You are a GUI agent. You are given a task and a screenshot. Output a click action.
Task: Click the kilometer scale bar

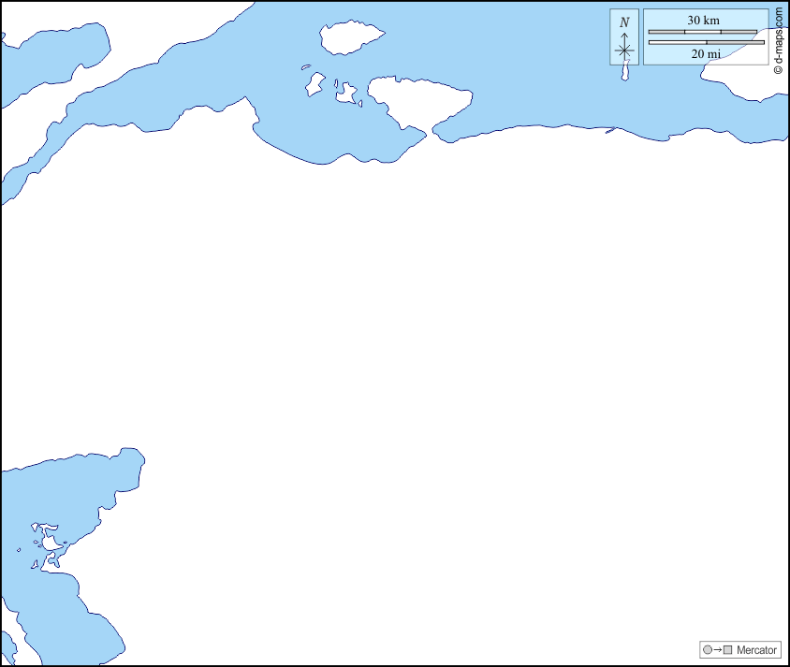pos(702,32)
